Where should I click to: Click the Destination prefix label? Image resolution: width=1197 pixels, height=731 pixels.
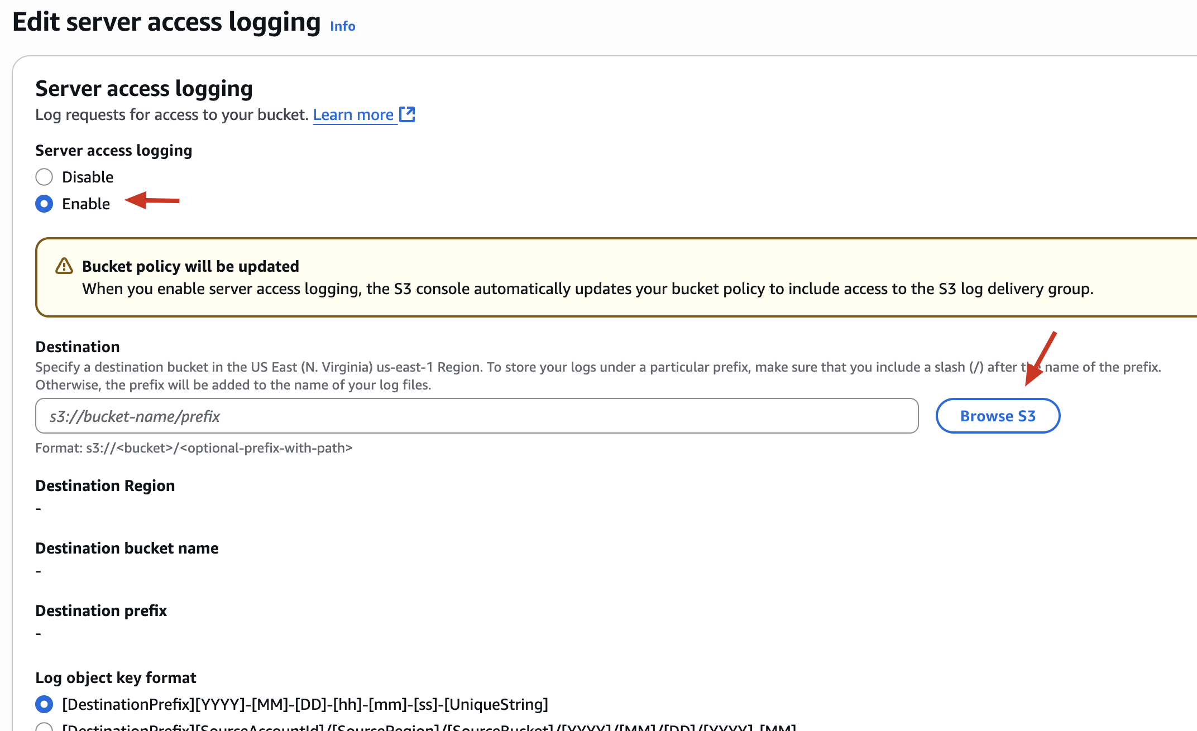click(x=101, y=610)
